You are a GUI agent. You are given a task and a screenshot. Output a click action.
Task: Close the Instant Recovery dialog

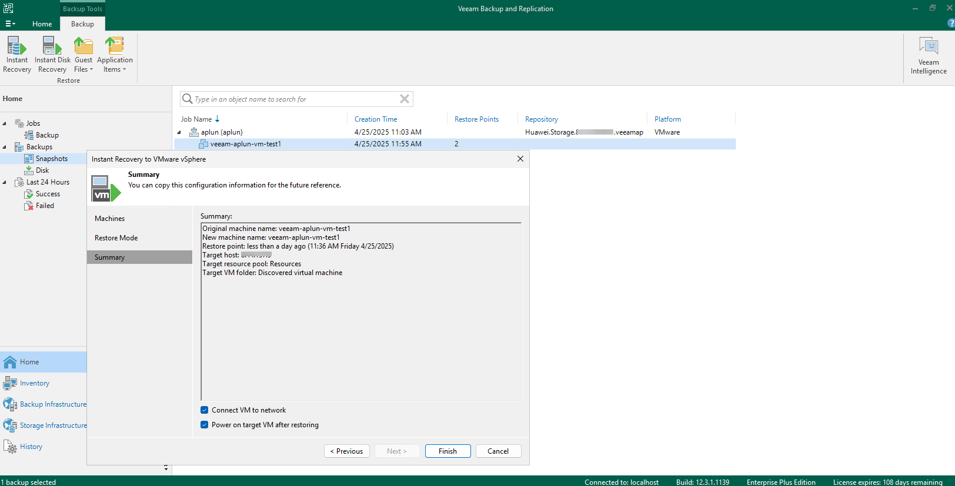520,159
